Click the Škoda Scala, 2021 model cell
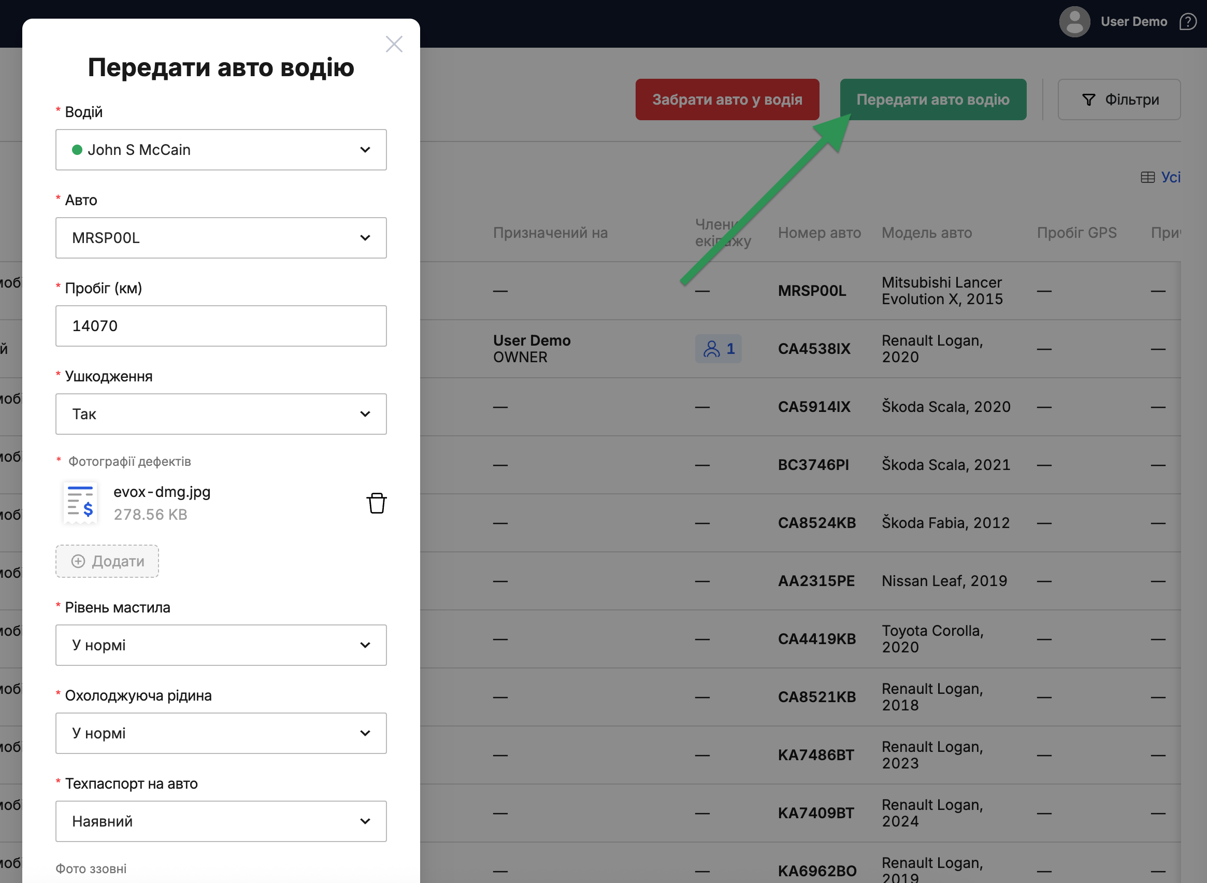The width and height of the screenshot is (1207, 883). click(x=946, y=465)
